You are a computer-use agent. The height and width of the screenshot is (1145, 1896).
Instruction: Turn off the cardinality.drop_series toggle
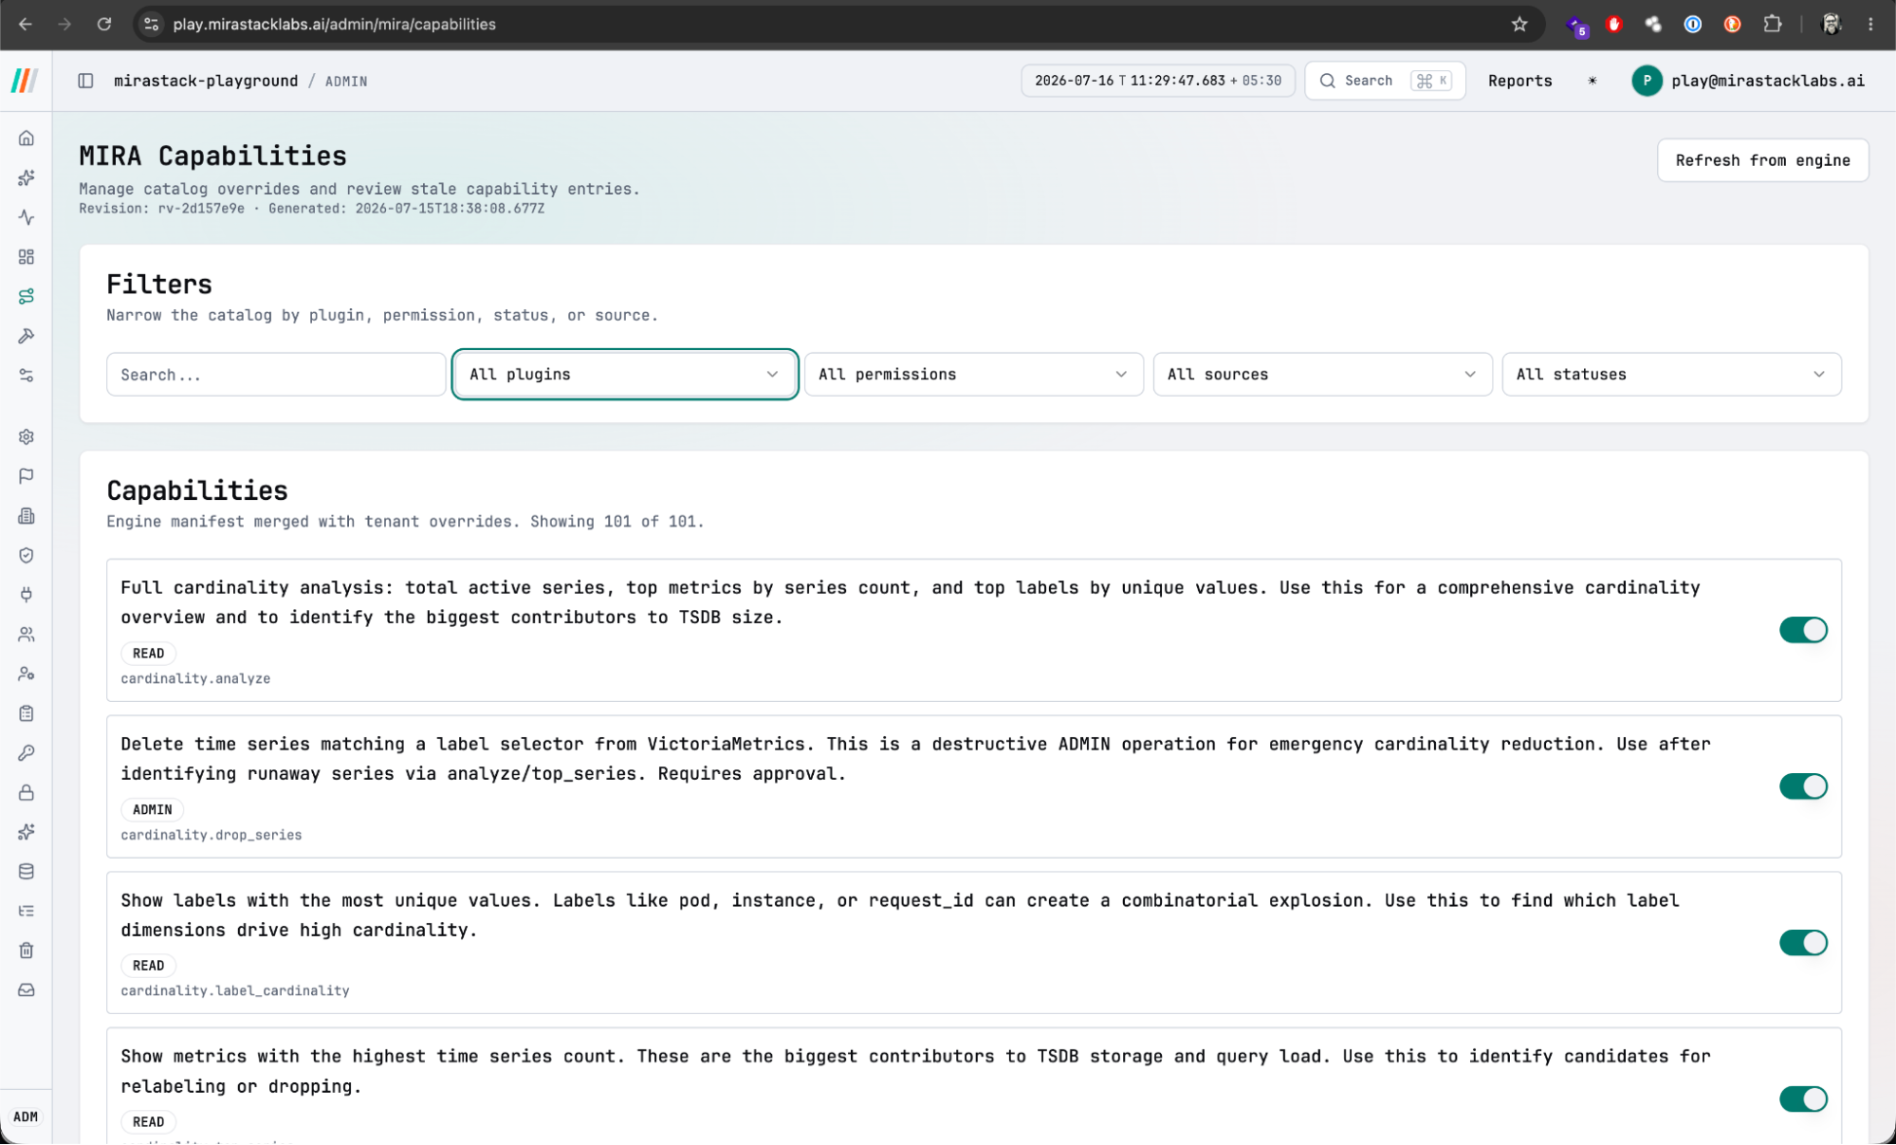click(x=1803, y=786)
